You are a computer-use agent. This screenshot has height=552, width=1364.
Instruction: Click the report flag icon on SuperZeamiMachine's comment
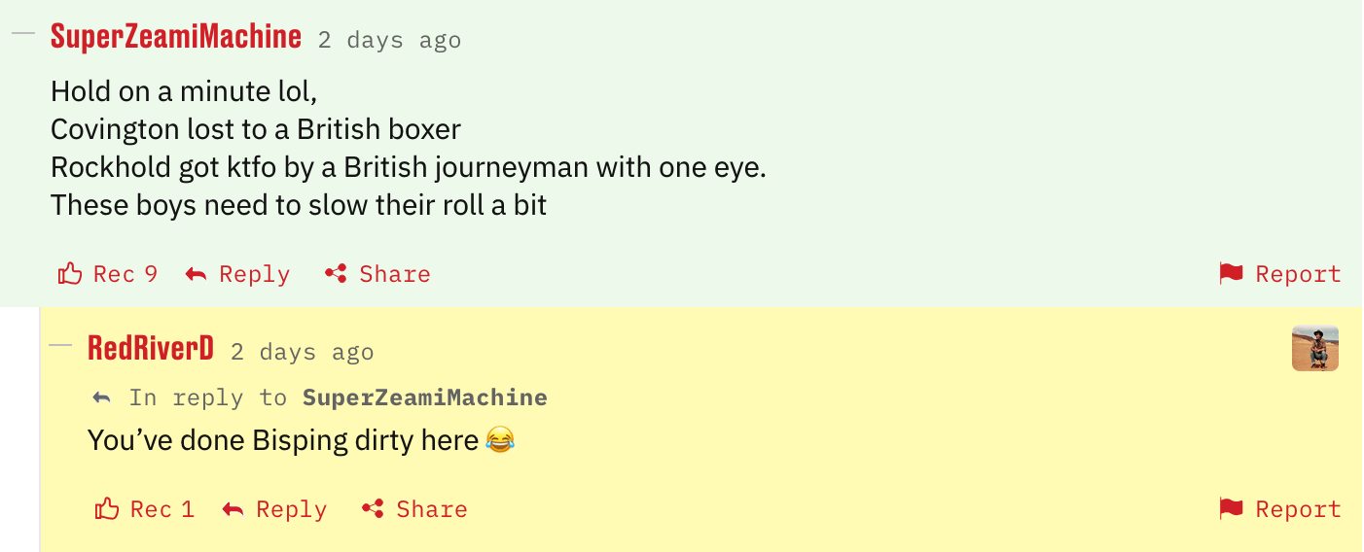click(1231, 274)
